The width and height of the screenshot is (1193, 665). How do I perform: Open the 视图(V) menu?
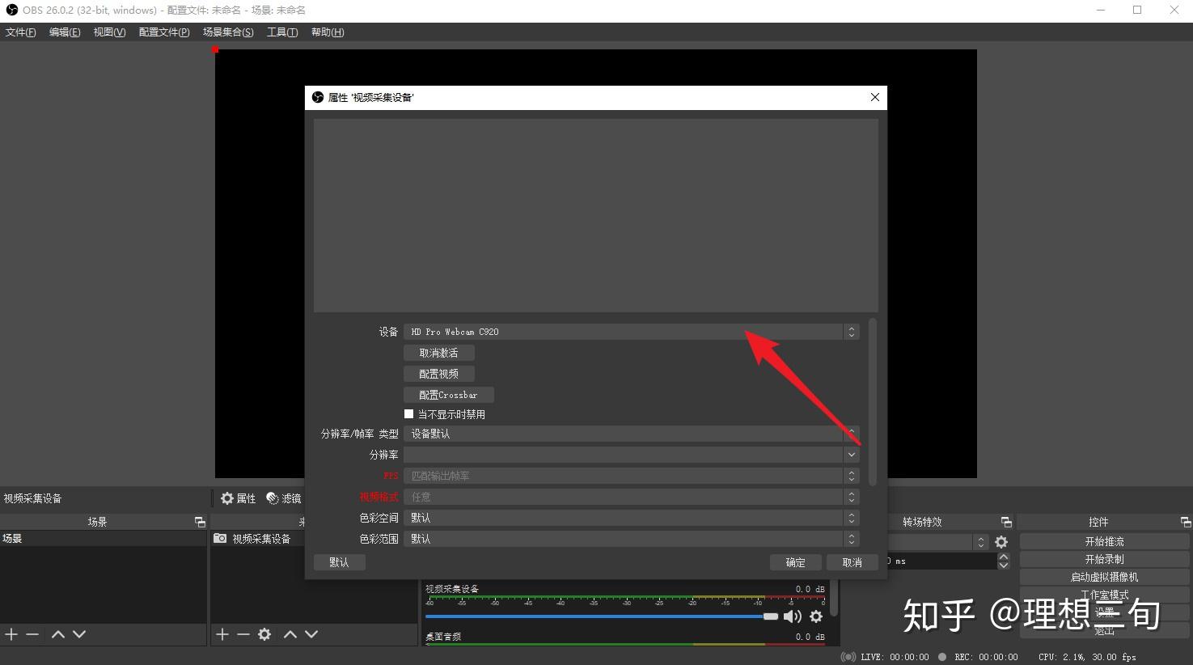coord(109,32)
